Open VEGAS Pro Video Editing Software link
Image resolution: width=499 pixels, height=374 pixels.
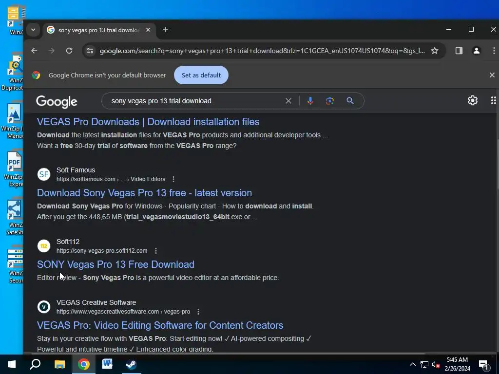(x=160, y=325)
